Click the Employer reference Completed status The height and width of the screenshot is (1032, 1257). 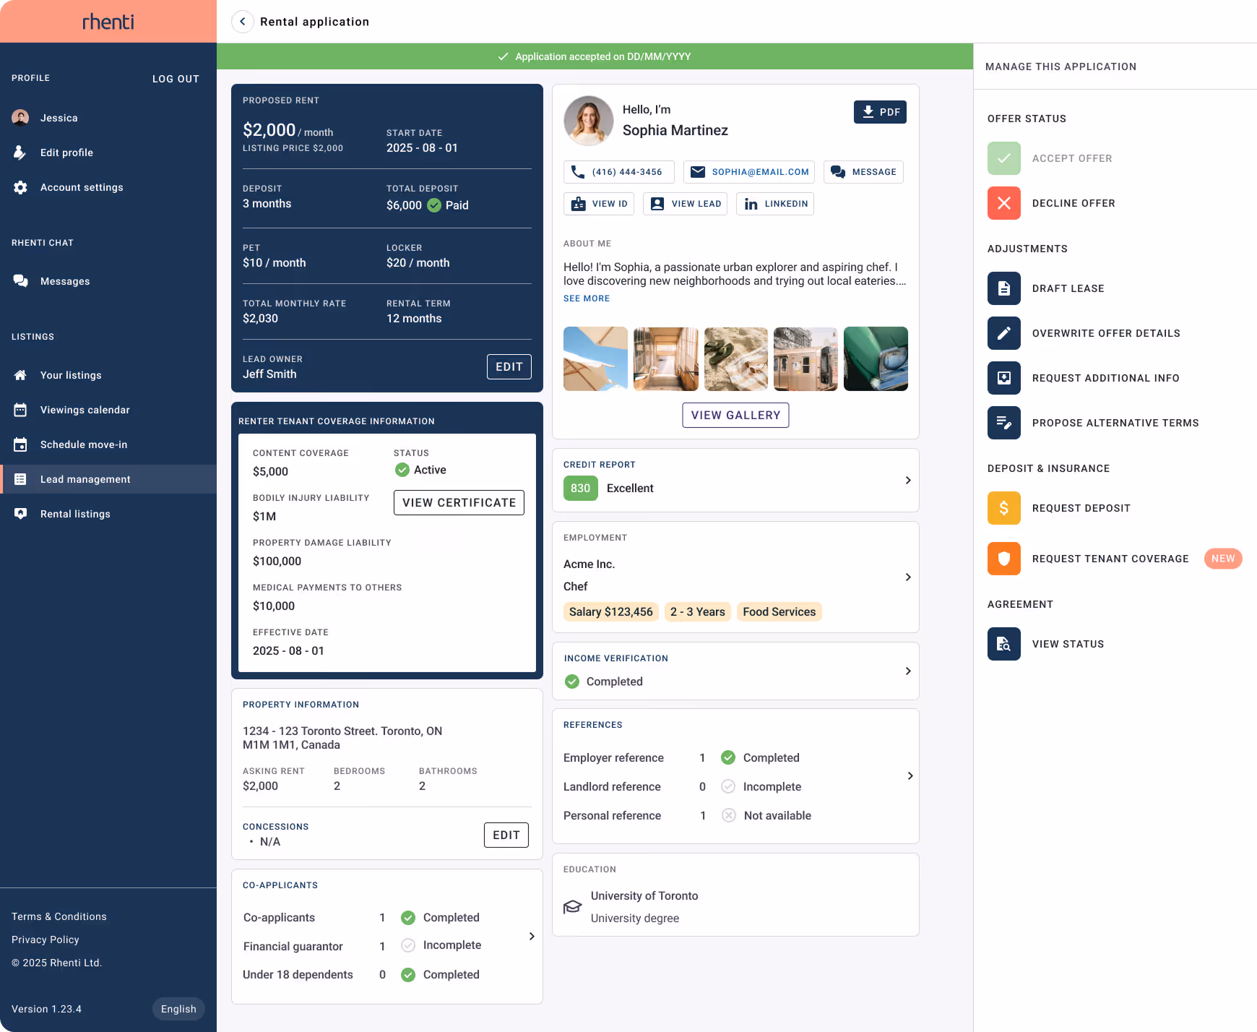click(x=760, y=757)
